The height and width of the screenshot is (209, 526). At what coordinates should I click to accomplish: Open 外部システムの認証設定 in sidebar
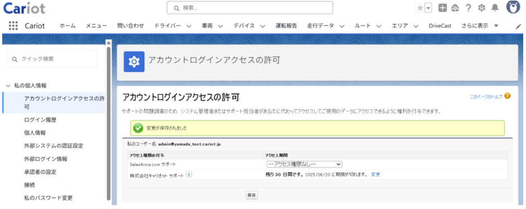[54, 146]
